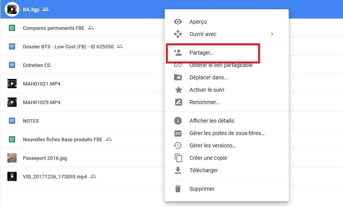This screenshot has width=343, height=207.
Task: Click the star icon beside Activer le suivi
Action: [179, 89]
